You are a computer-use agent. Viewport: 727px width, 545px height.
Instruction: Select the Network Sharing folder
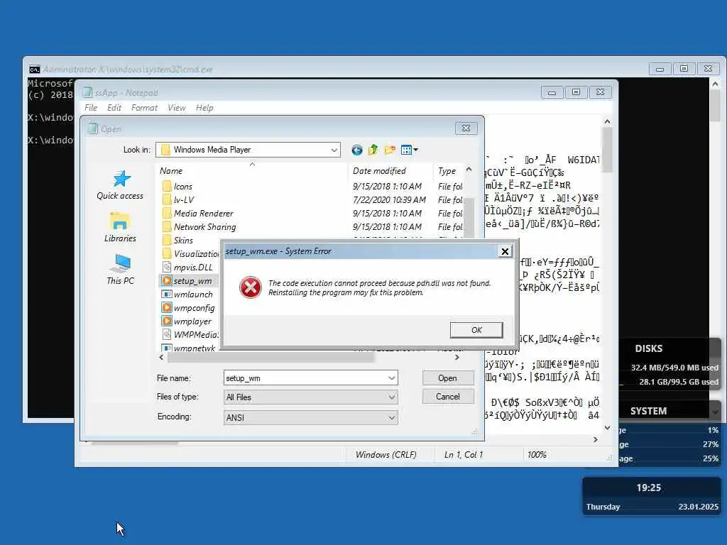pos(204,226)
